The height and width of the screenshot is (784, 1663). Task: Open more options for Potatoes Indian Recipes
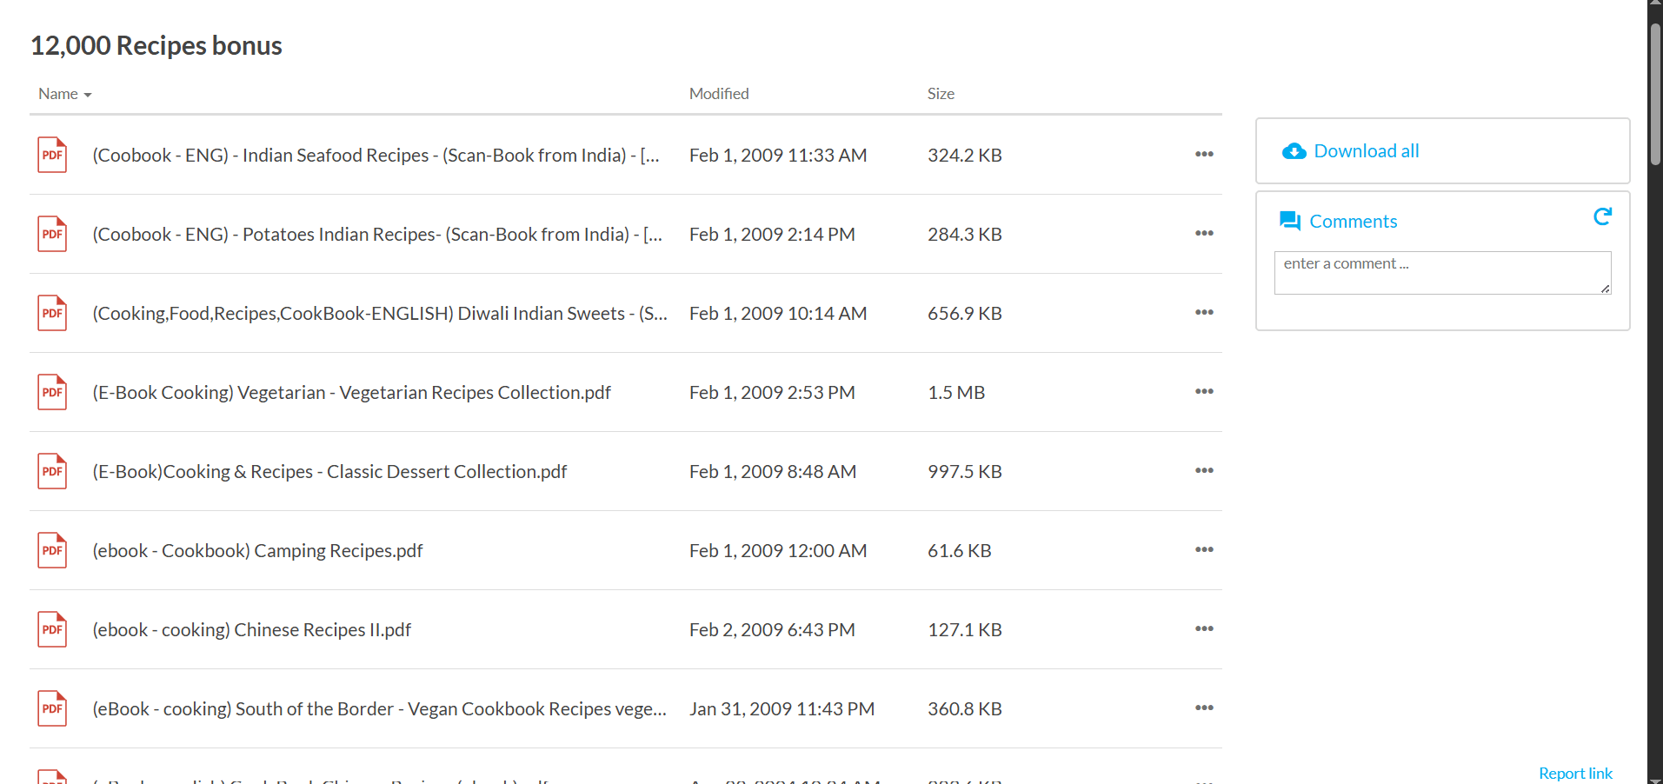coord(1204,233)
